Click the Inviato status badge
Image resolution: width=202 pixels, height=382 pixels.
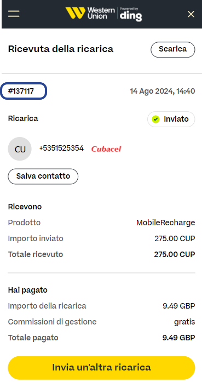171,119
